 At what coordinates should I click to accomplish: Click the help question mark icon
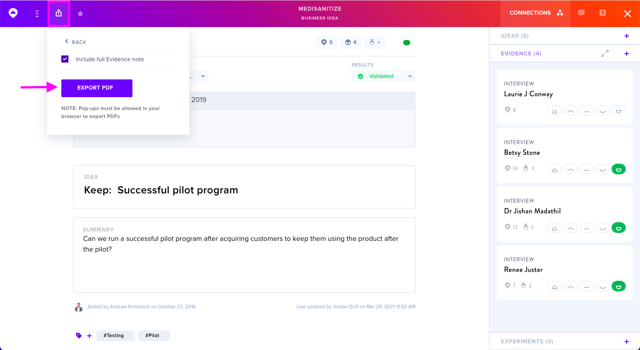(x=603, y=13)
